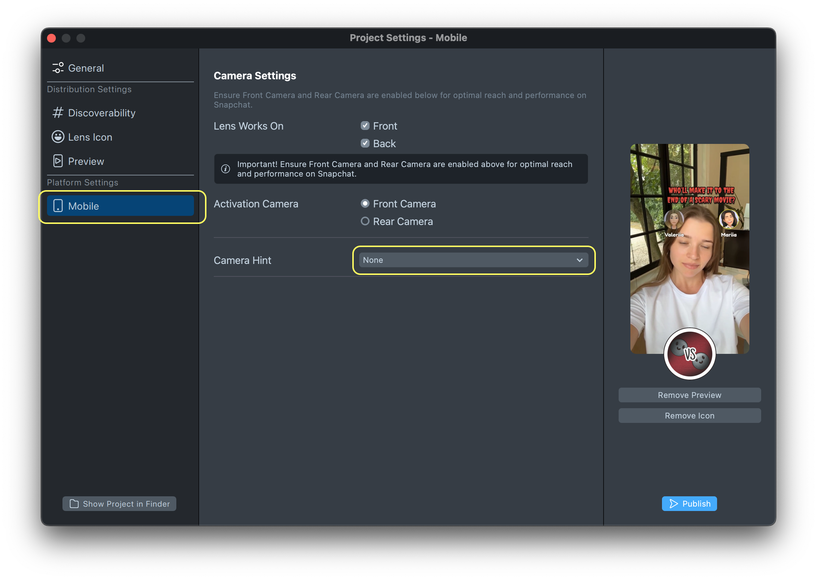Click the Discoverability hashtag icon
The image size is (817, 580).
click(58, 113)
